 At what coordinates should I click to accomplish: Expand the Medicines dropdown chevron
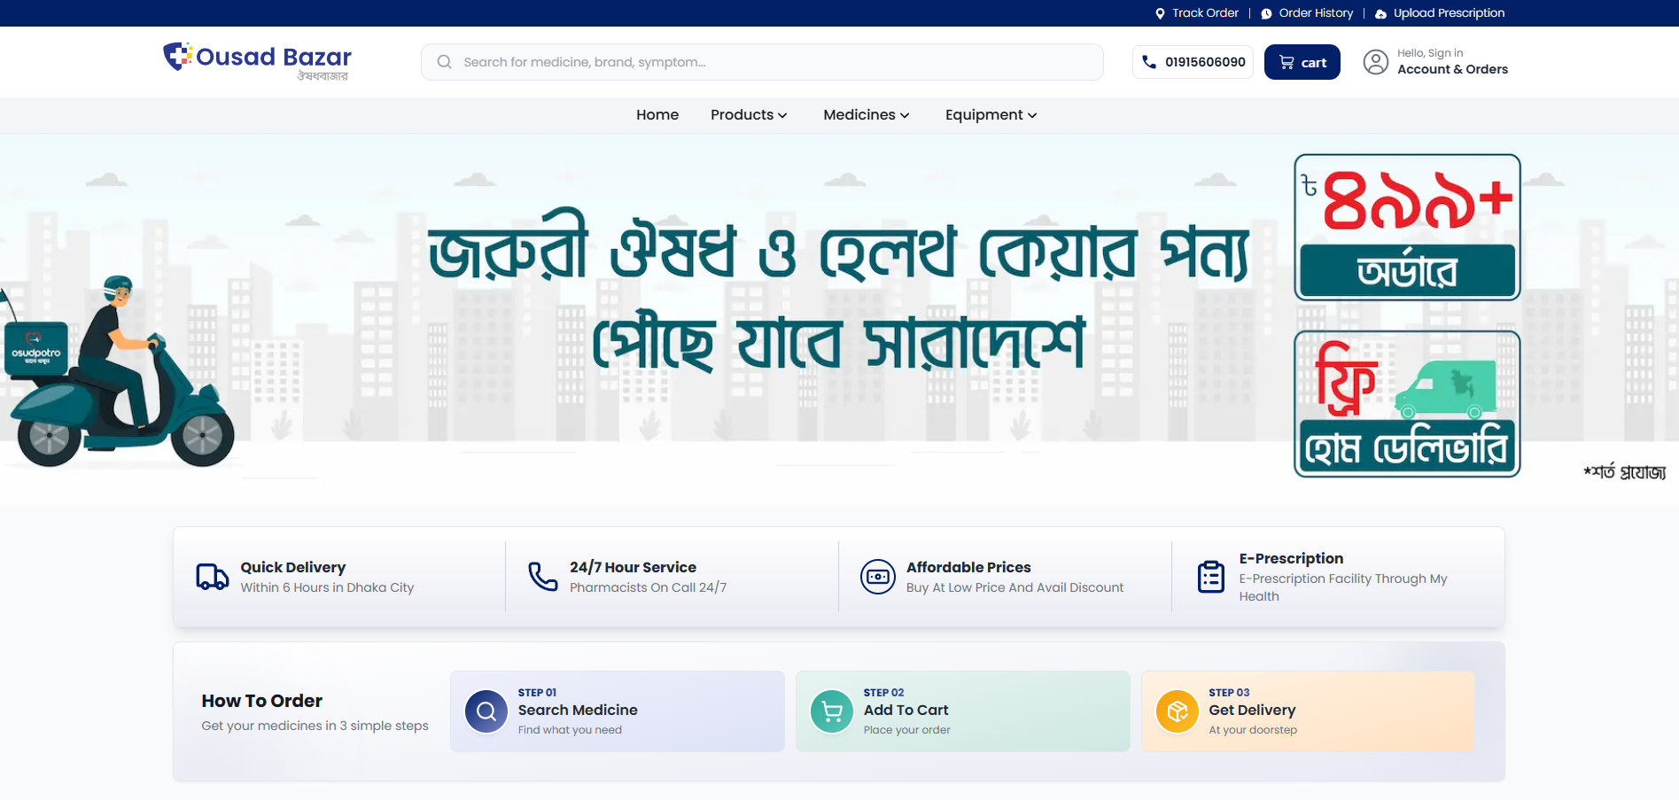[905, 115]
